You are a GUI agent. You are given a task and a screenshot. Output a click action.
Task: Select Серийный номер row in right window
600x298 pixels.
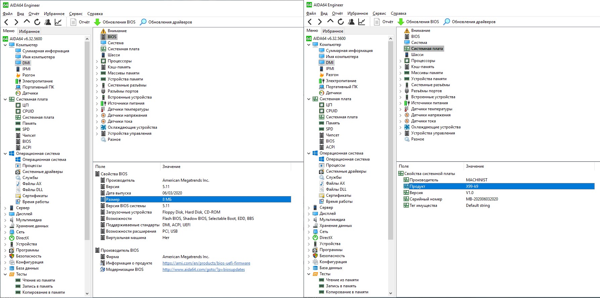click(x=499, y=199)
